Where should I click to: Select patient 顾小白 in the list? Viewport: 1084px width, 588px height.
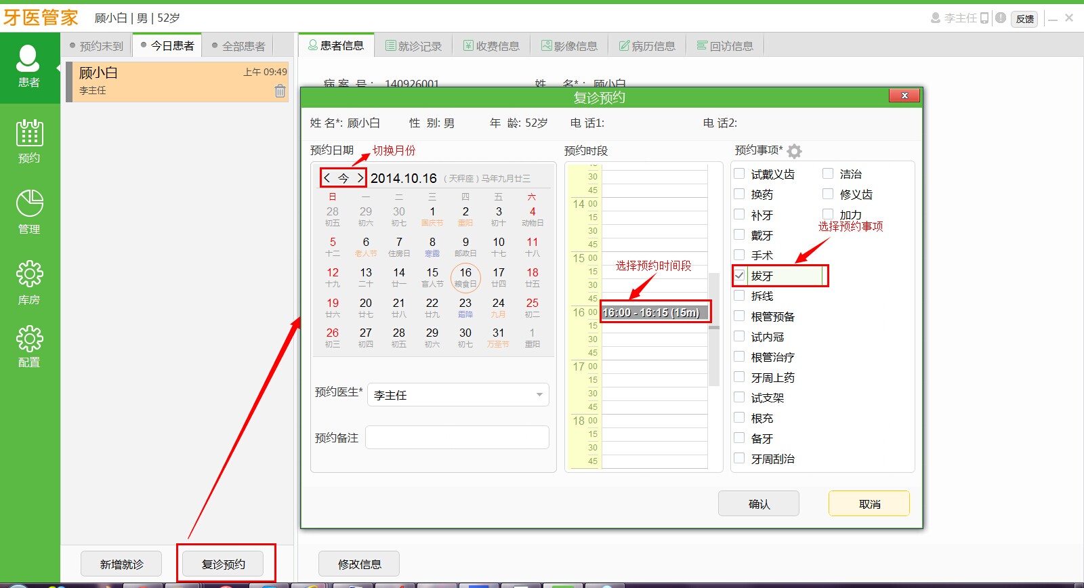click(x=178, y=82)
